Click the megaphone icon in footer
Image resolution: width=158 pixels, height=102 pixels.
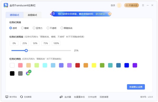[61, 97]
